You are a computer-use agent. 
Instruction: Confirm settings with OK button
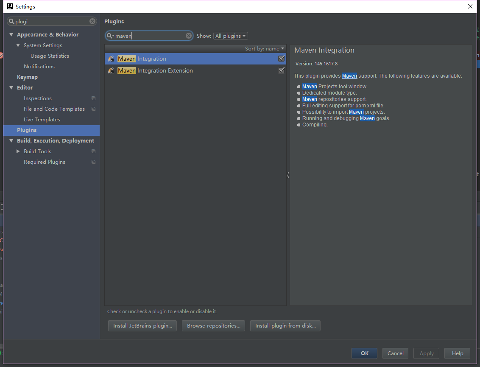(x=364, y=353)
